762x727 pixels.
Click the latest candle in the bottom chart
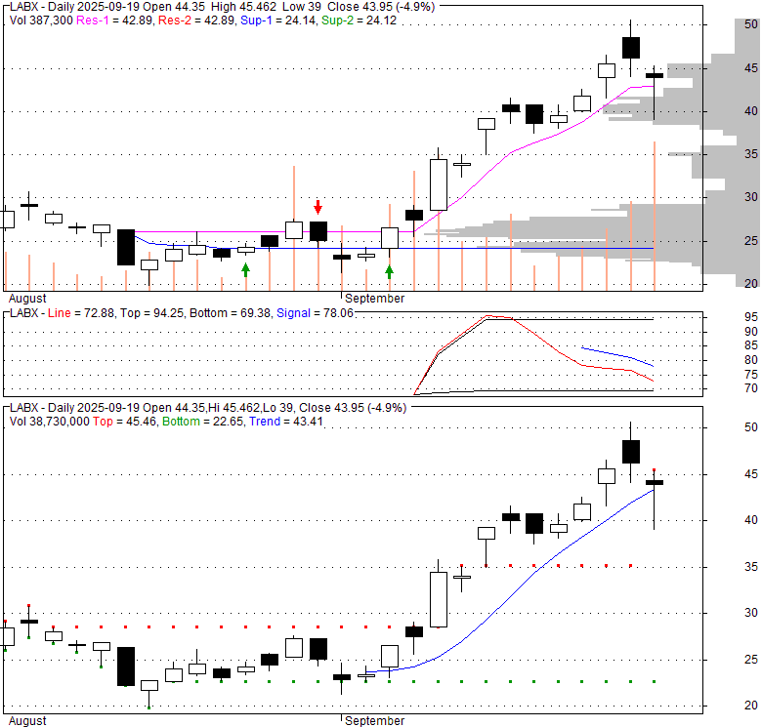click(x=655, y=482)
